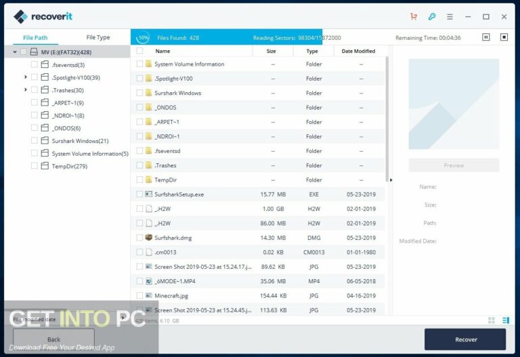This screenshot has width=520, height=357.
Task: Collapse the preview panel arrow
Action: [391, 180]
